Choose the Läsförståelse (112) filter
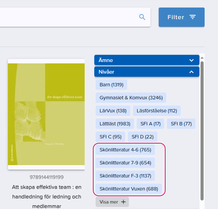The image size is (218, 209). click(x=157, y=111)
